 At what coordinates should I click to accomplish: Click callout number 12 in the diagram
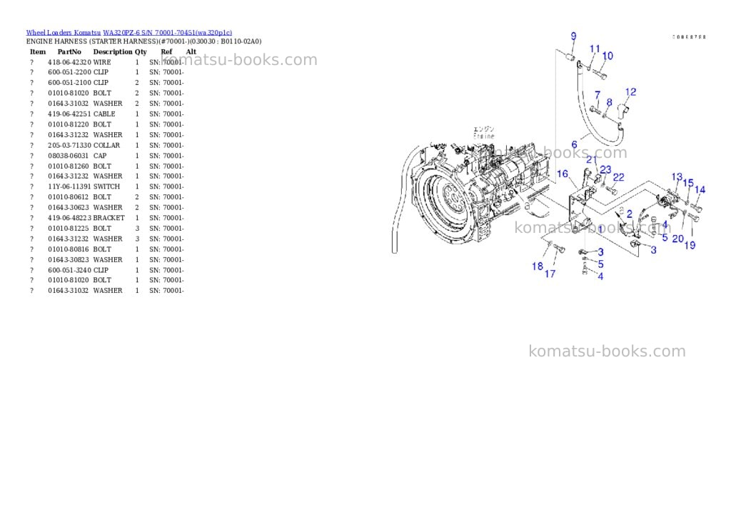point(630,92)
